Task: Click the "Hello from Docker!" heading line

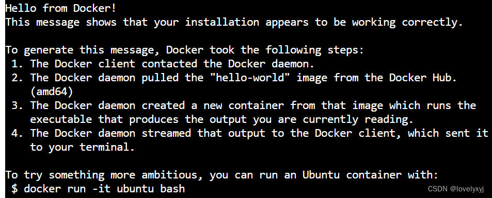Action: (61, 8)
